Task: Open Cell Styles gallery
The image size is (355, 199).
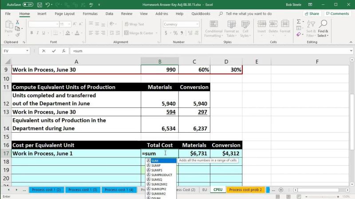Action: (x=245, y=29)
